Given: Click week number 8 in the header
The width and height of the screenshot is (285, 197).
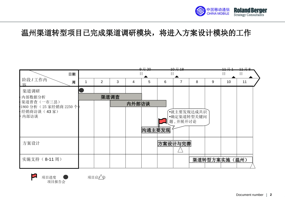Looking at the screenshot, I should click(197, 82).
